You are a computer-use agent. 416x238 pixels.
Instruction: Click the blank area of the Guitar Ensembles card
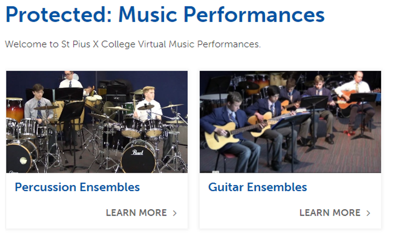[250, 212]
